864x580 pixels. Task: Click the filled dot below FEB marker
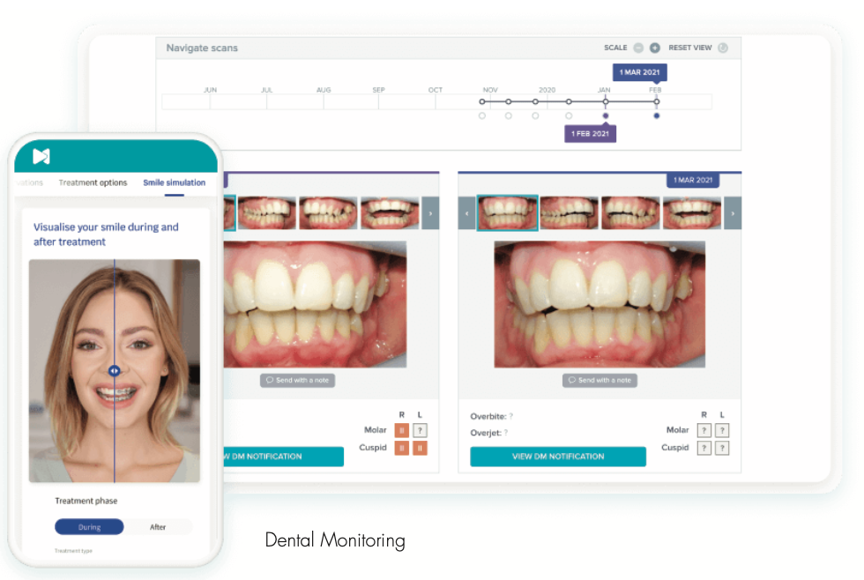656,115
